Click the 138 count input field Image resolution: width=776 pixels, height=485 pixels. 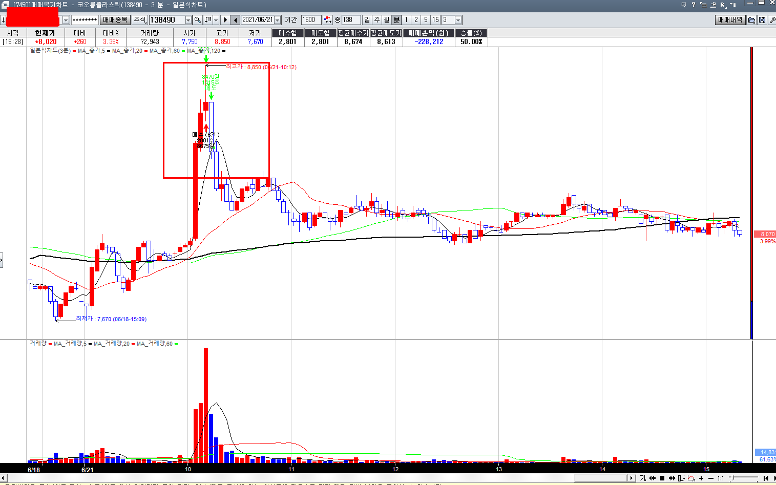[x=351, y=20]
